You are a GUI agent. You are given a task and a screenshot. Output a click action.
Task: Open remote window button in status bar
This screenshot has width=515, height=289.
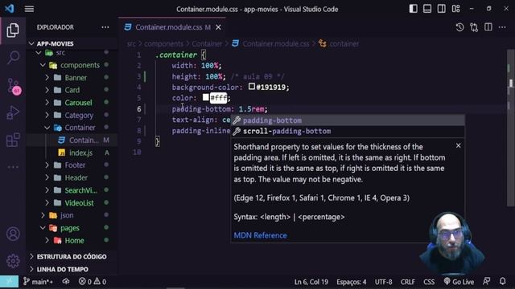coord(9,282)
